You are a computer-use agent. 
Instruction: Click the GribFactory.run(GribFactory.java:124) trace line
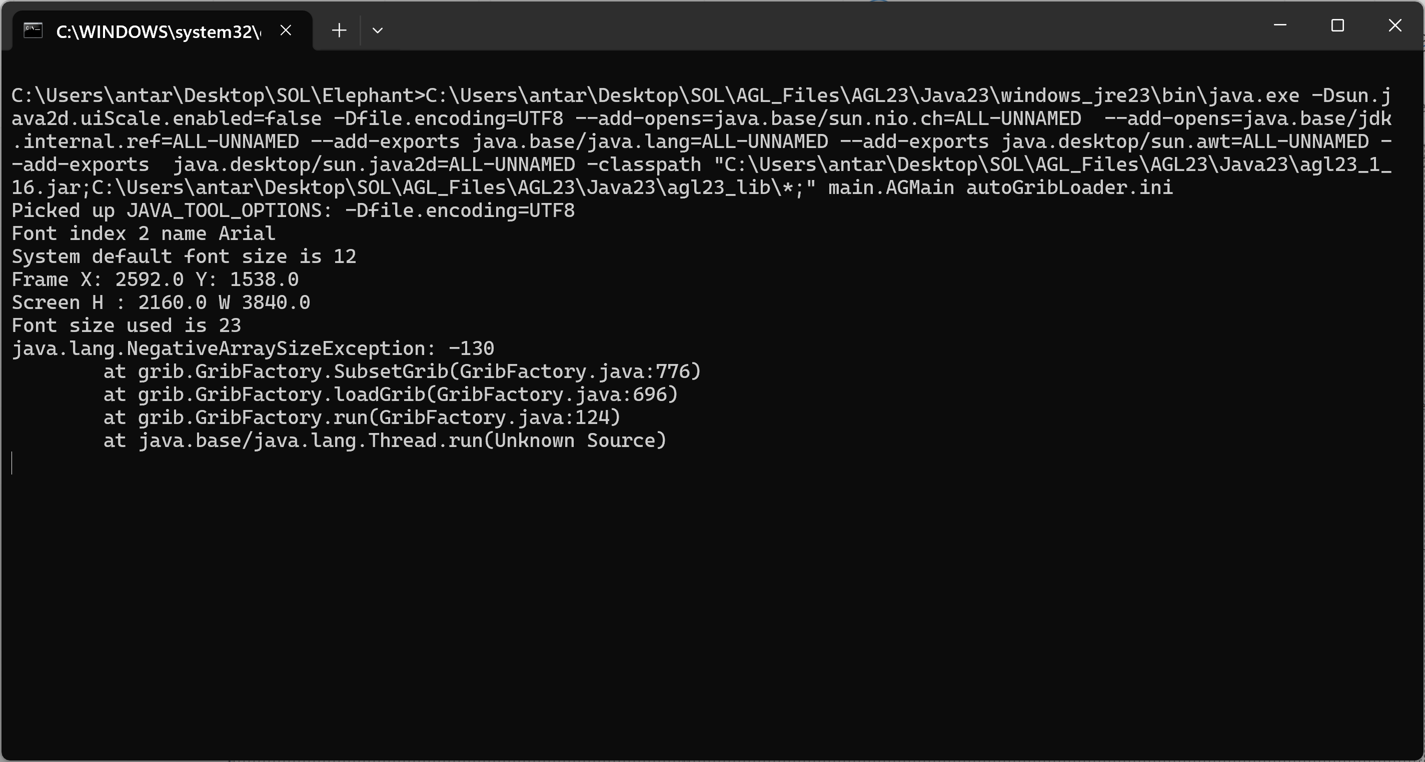(x=362, y=417)
